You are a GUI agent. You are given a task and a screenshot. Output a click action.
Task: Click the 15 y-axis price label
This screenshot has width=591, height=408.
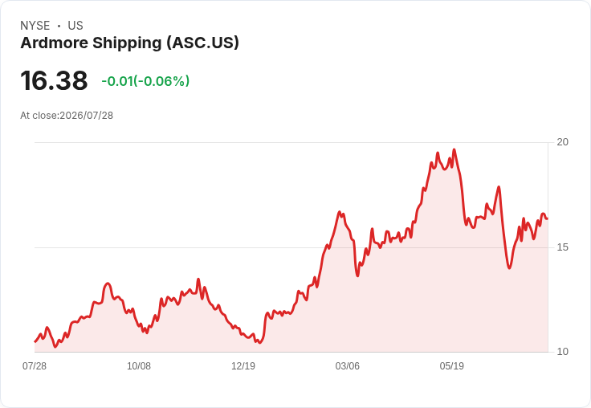562,247
